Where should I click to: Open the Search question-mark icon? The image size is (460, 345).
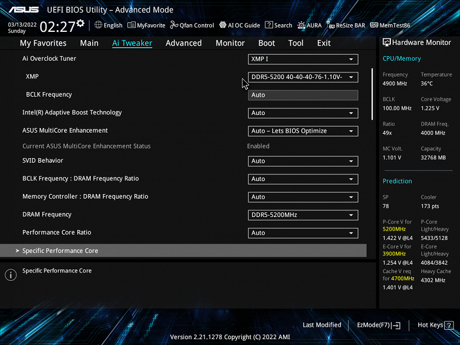(269, 25)
